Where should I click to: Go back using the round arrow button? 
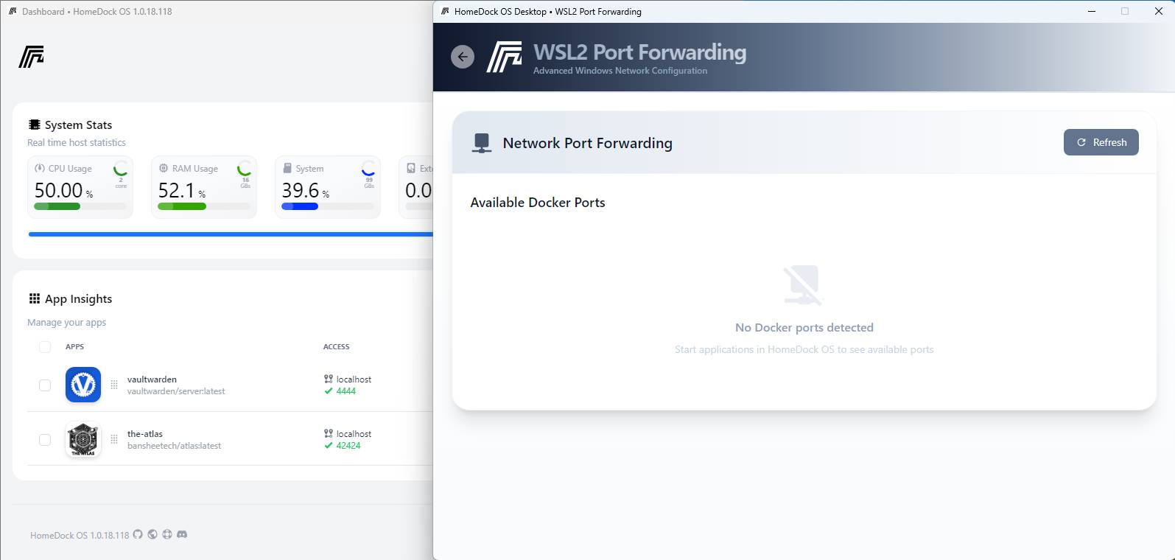pyautogui.click(x=463, y=57)
